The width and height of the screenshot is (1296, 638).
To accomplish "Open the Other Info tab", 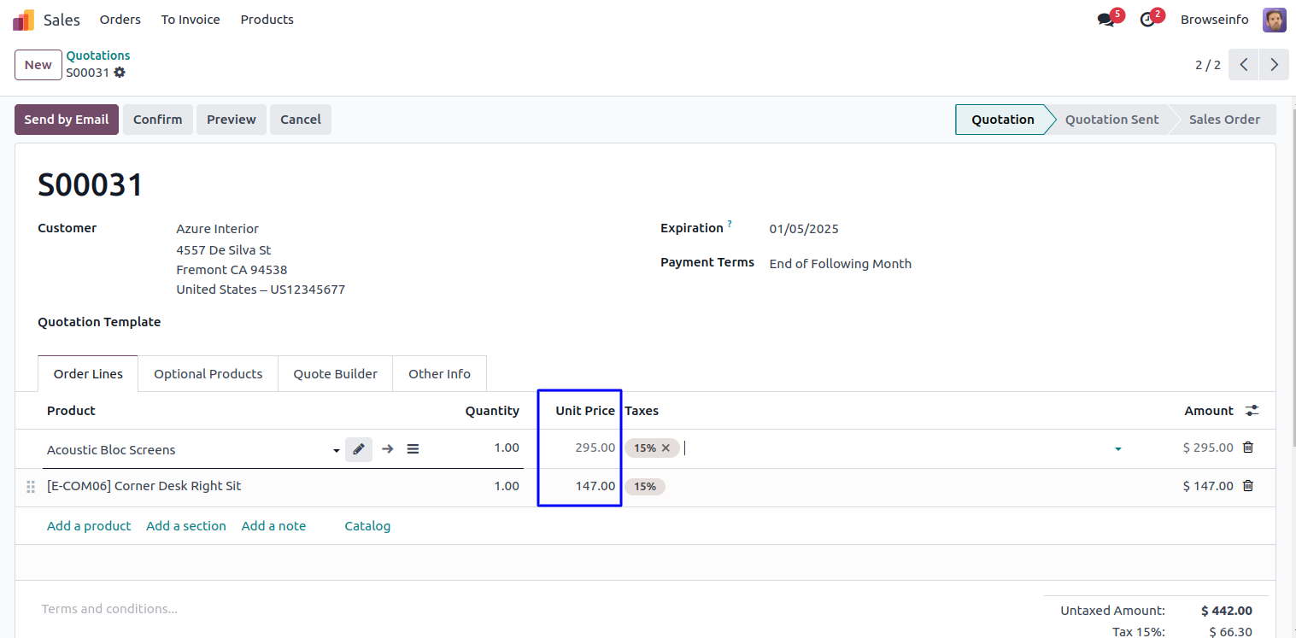I will tap(439, 374).
